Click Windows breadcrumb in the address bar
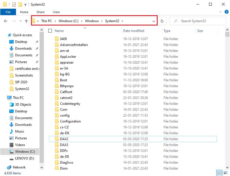230x176 pixels. [x=92, y=21]
